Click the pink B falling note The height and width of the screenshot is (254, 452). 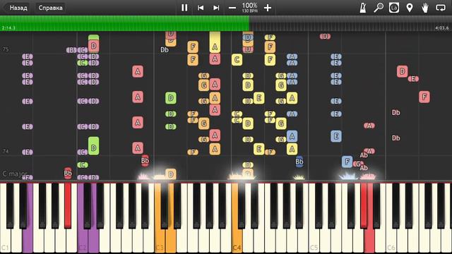click(x=71, y=50)
